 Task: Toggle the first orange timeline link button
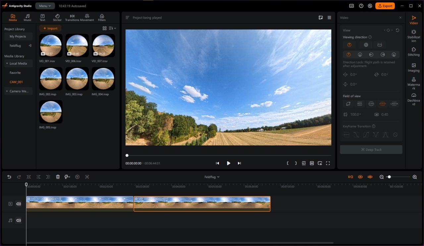[x=350, y=177]
